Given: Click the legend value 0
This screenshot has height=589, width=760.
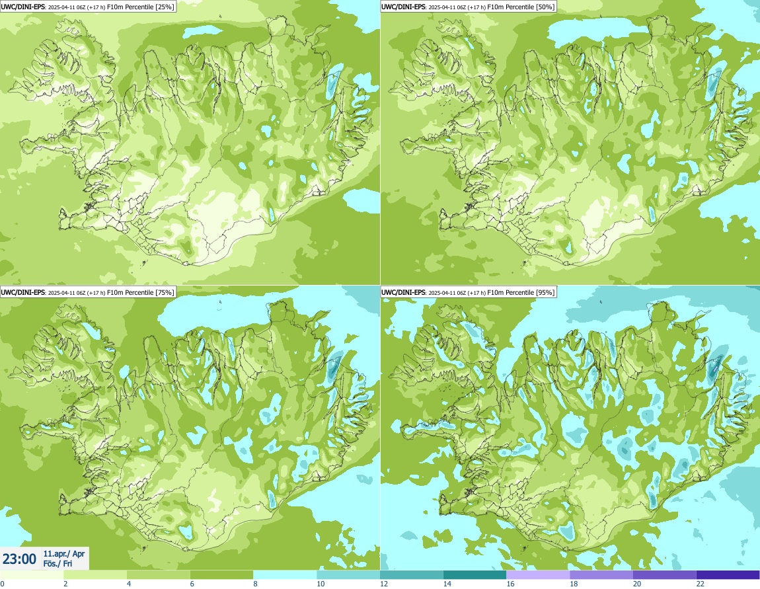Looking at the screenshot, I should (x=3, y=584).
